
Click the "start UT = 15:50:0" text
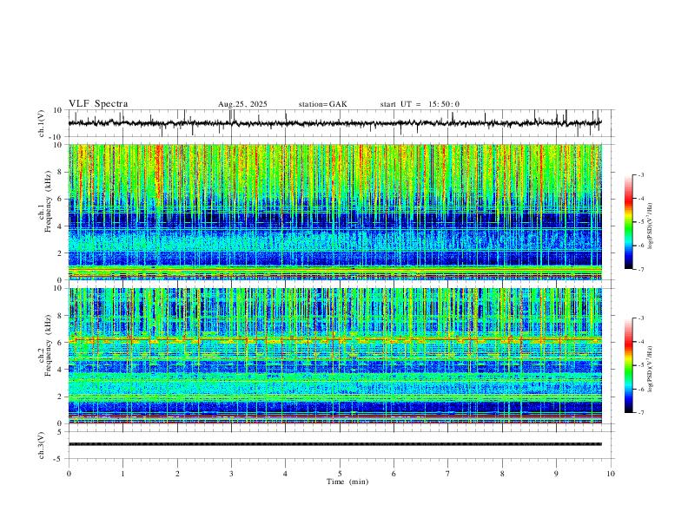(420, 104)
